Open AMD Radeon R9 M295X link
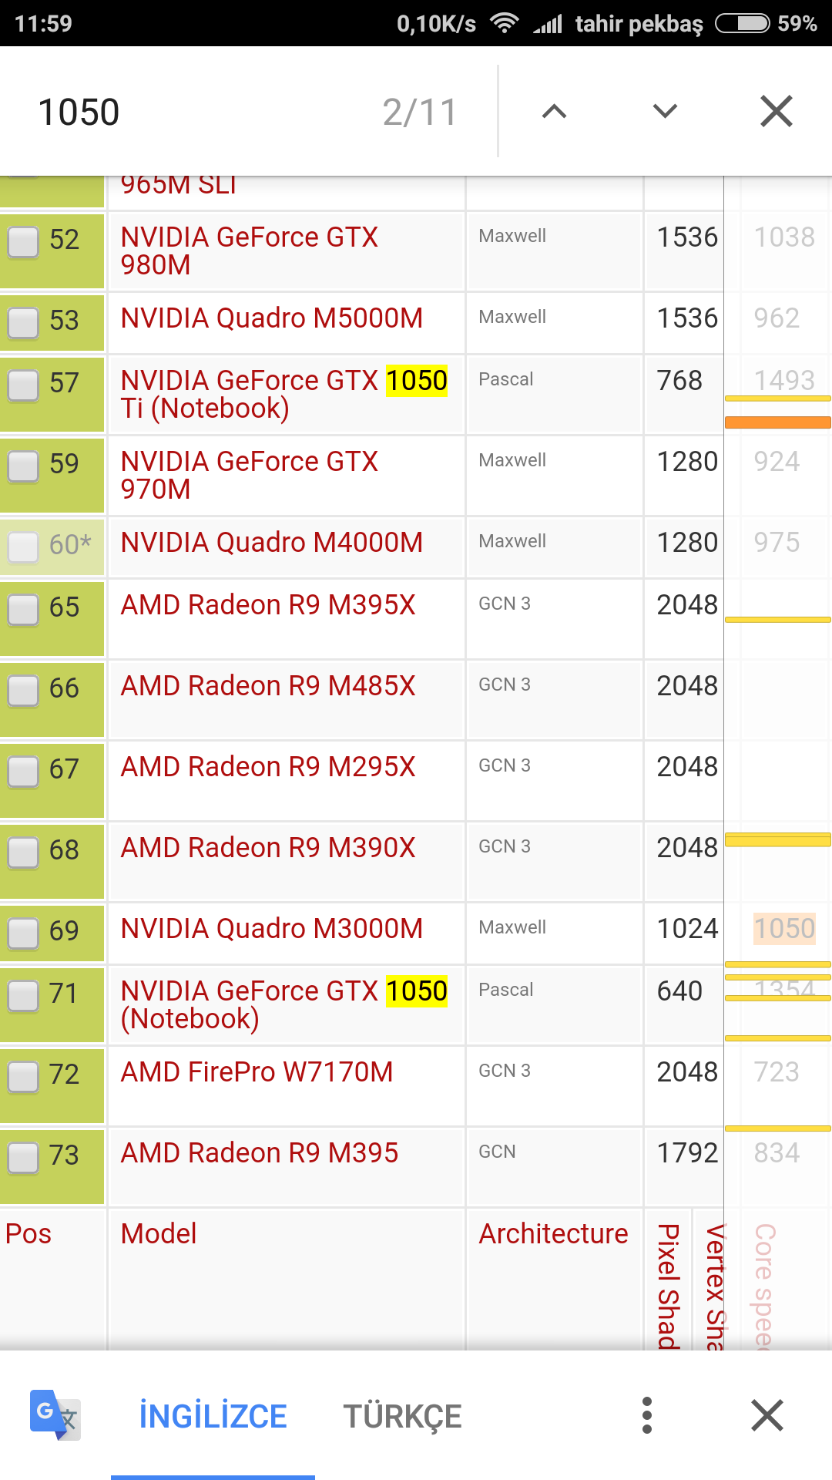The image size is (832, 1480). pos(268,766)
